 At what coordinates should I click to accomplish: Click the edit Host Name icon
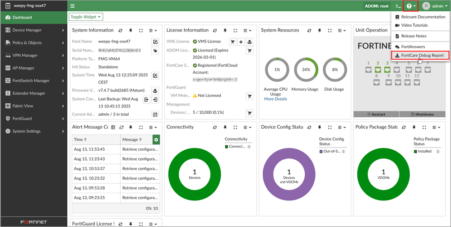coord(155,42)
